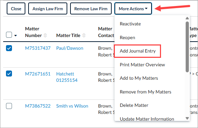Open matter number M75317437 link
The image size is (198, 128).
point(38,48)
